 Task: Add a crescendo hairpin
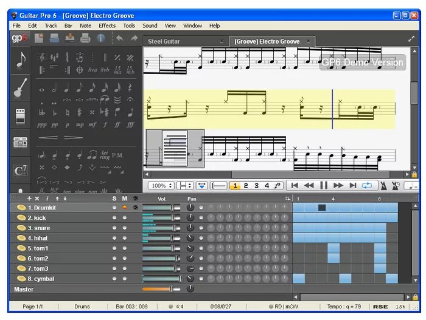click(48, 137)
